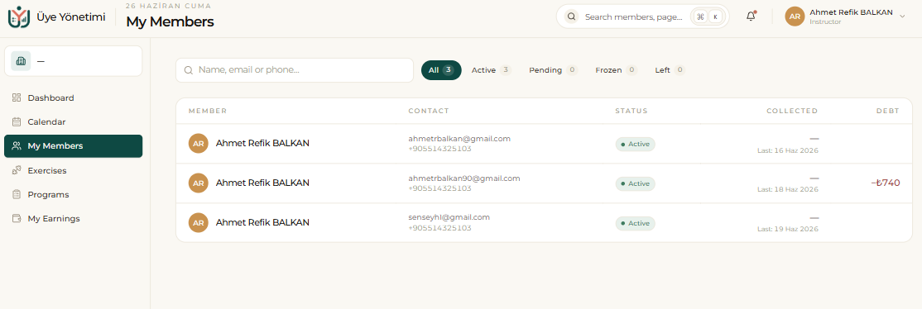Click the My Members people icon

click(17, 145)
